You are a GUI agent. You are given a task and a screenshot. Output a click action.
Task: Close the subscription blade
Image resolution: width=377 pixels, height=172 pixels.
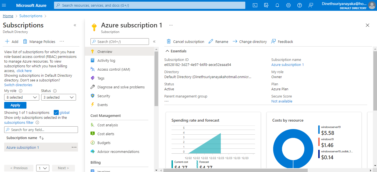click(367, 25)
